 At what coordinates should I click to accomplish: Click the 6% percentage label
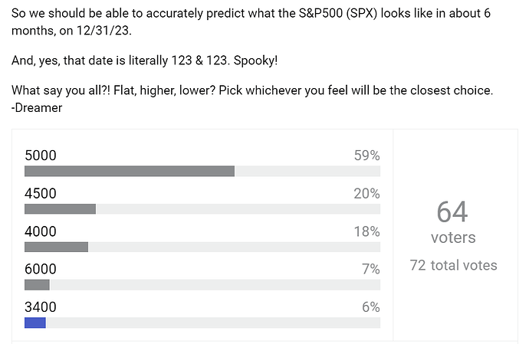[x=371, y=307]
